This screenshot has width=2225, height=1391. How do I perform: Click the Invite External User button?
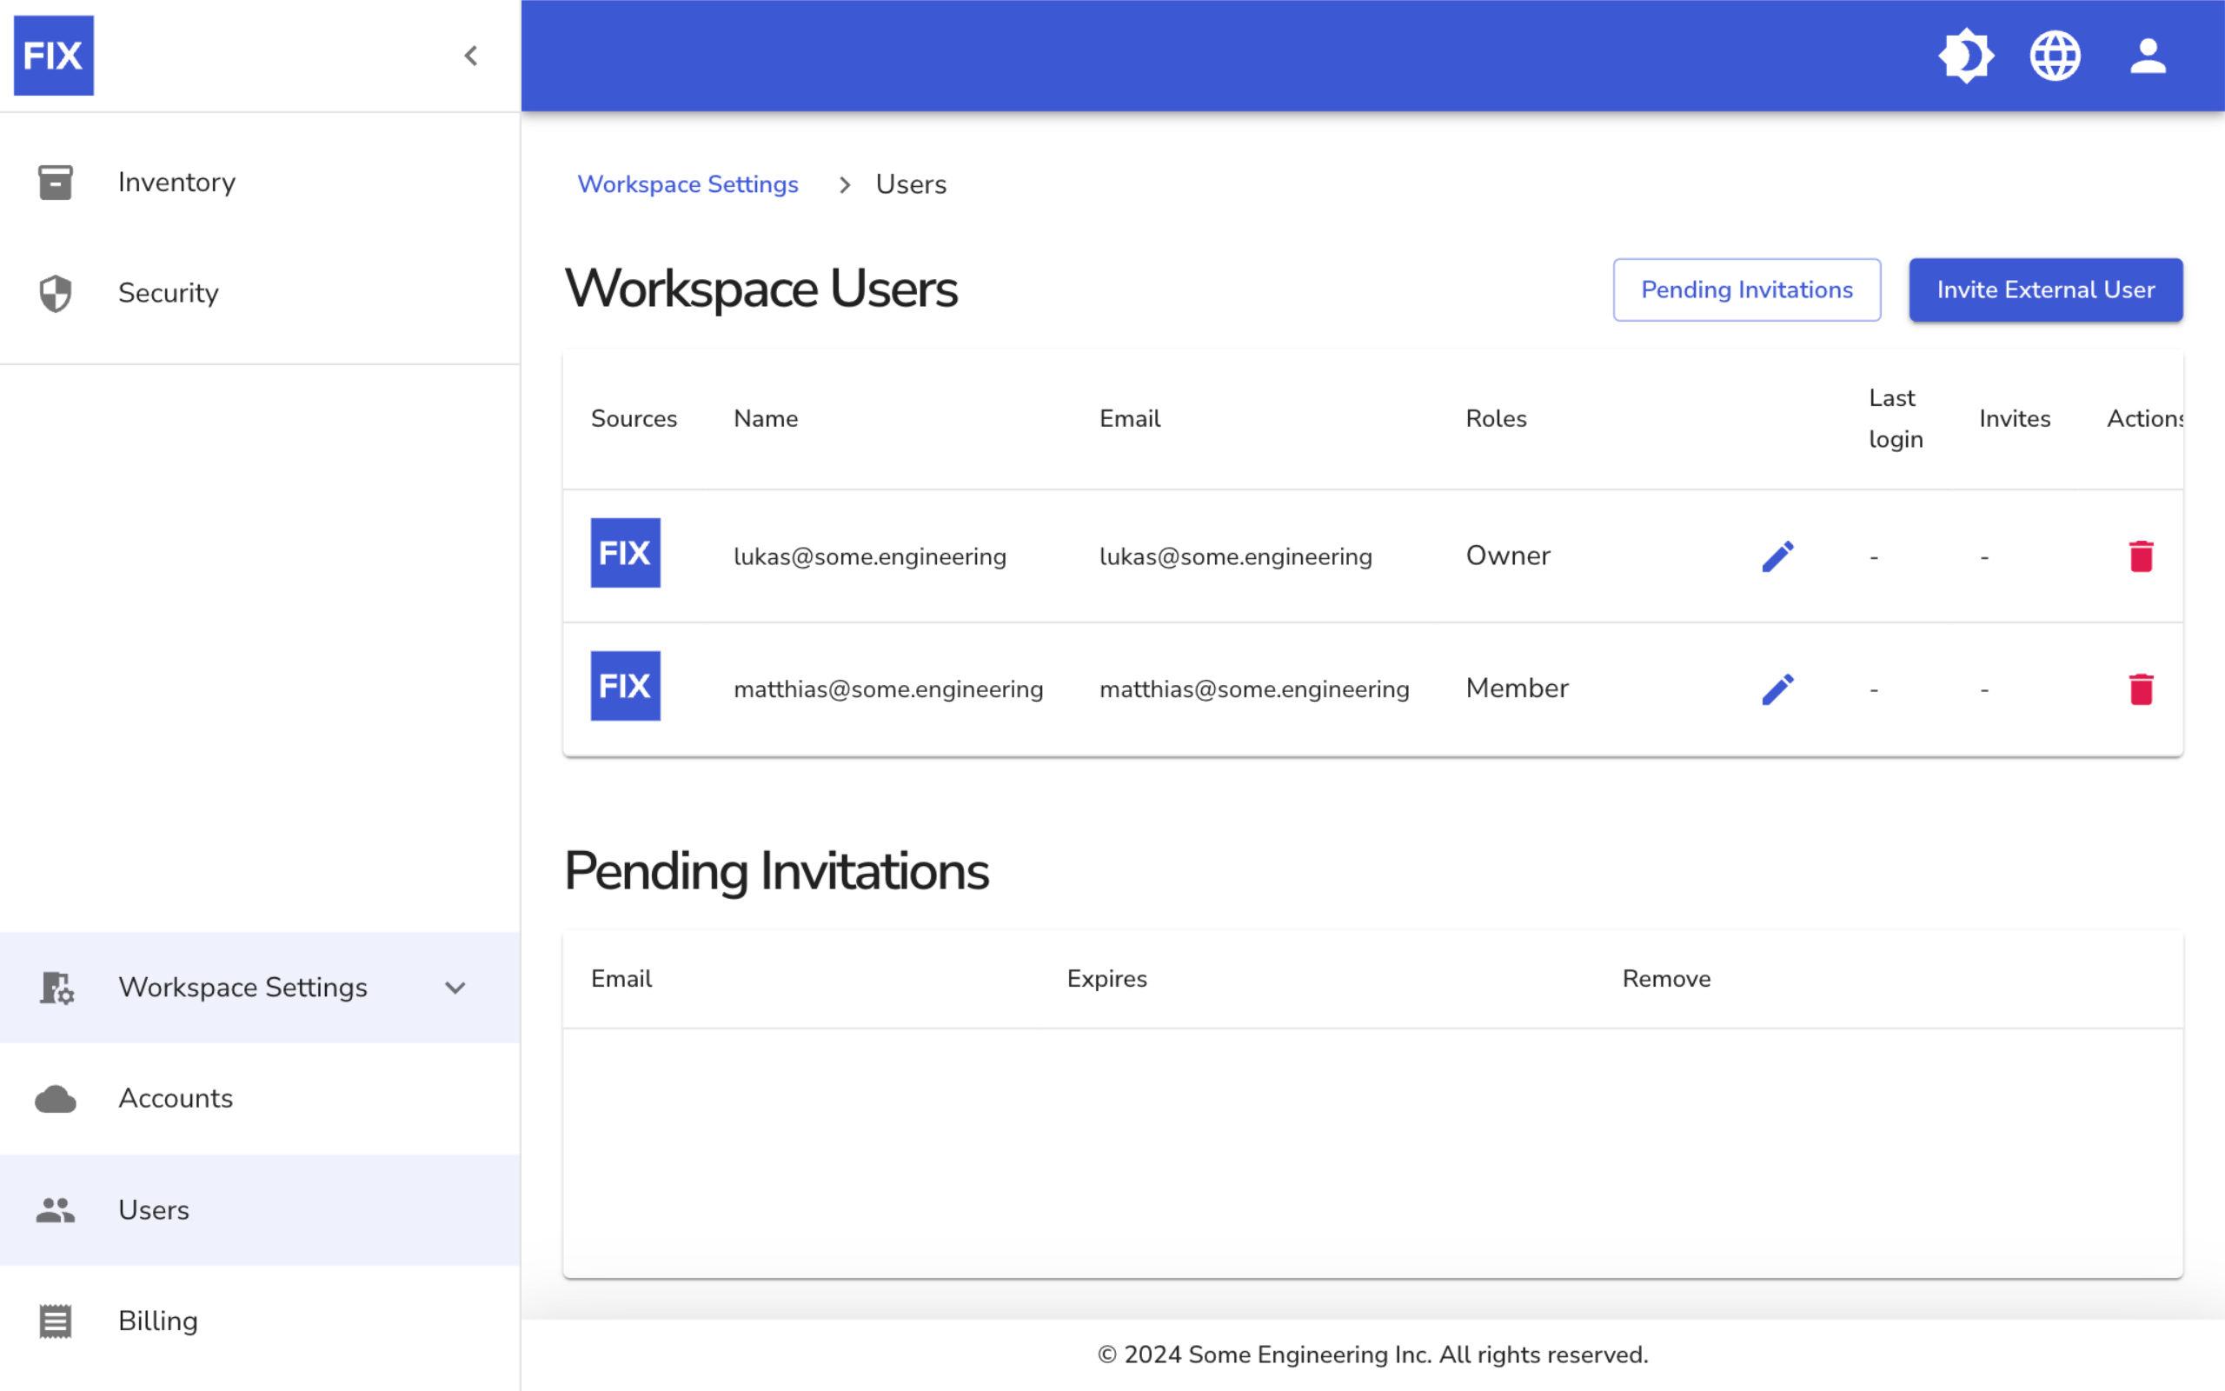pyautogui.click(x=2046, y=290)
